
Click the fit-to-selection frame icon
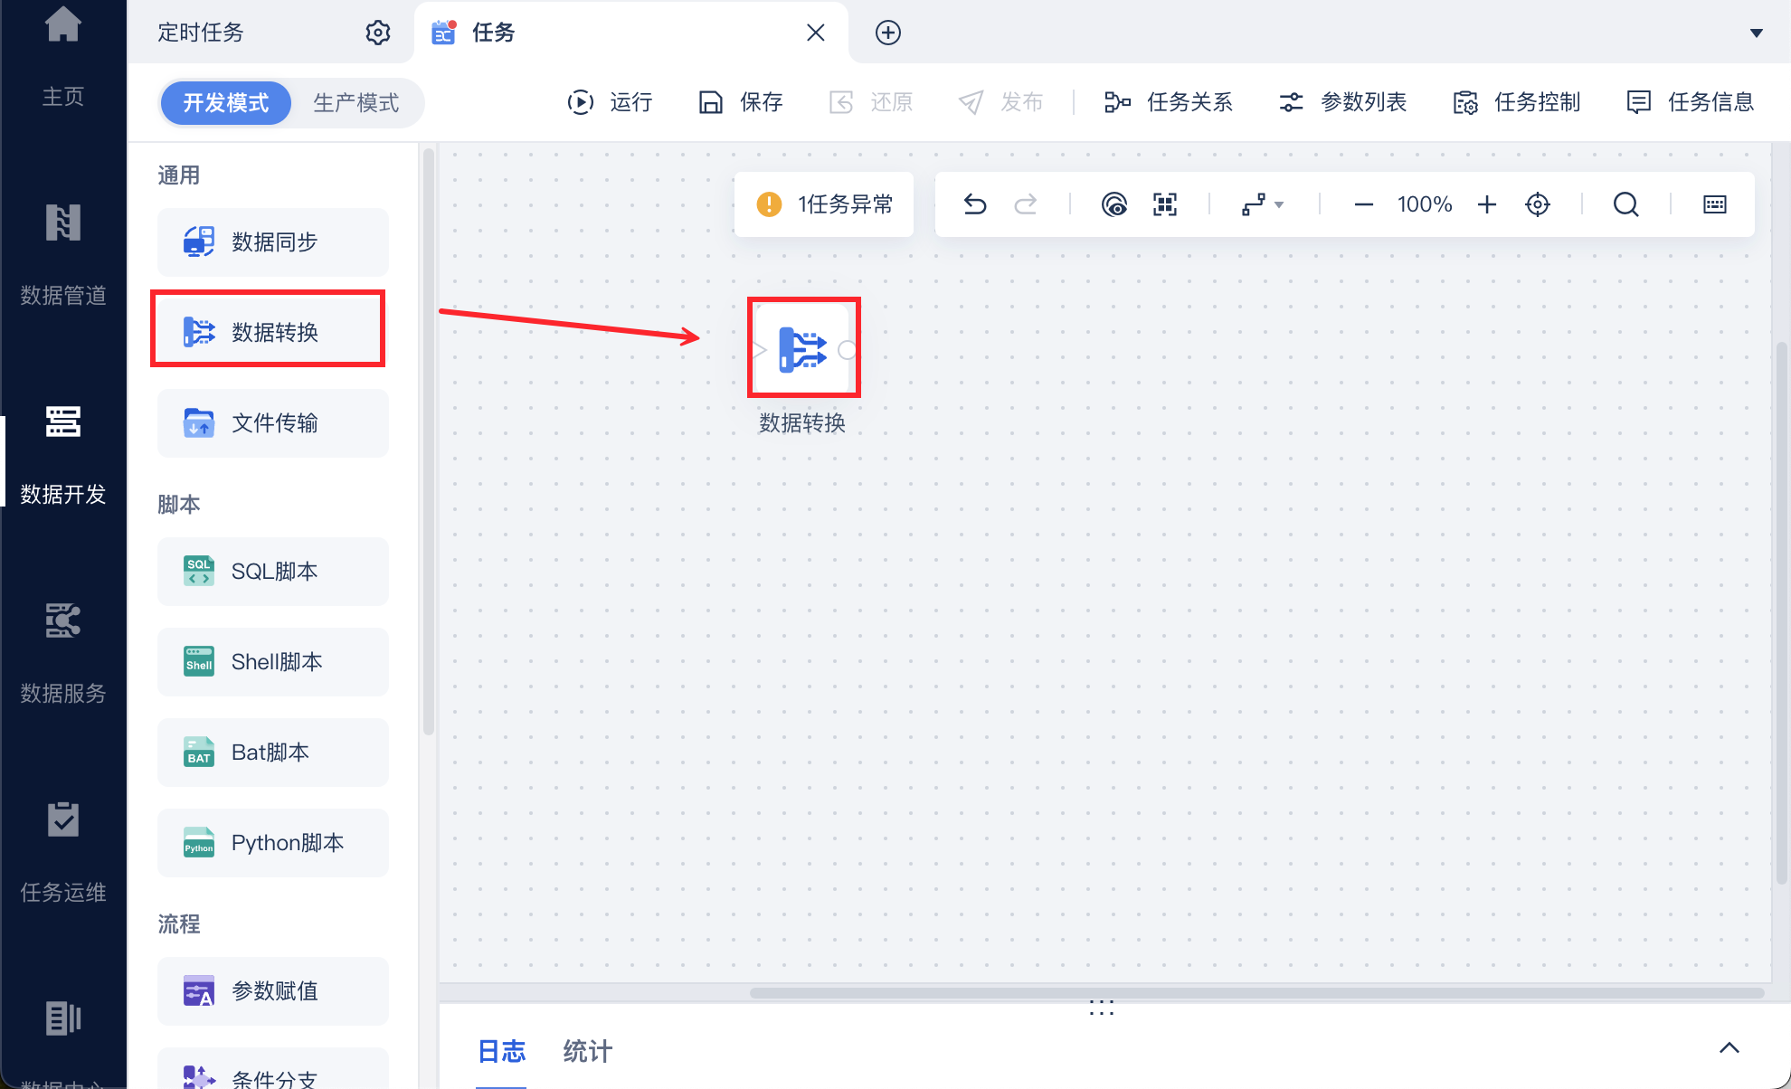pos(1165,204)
